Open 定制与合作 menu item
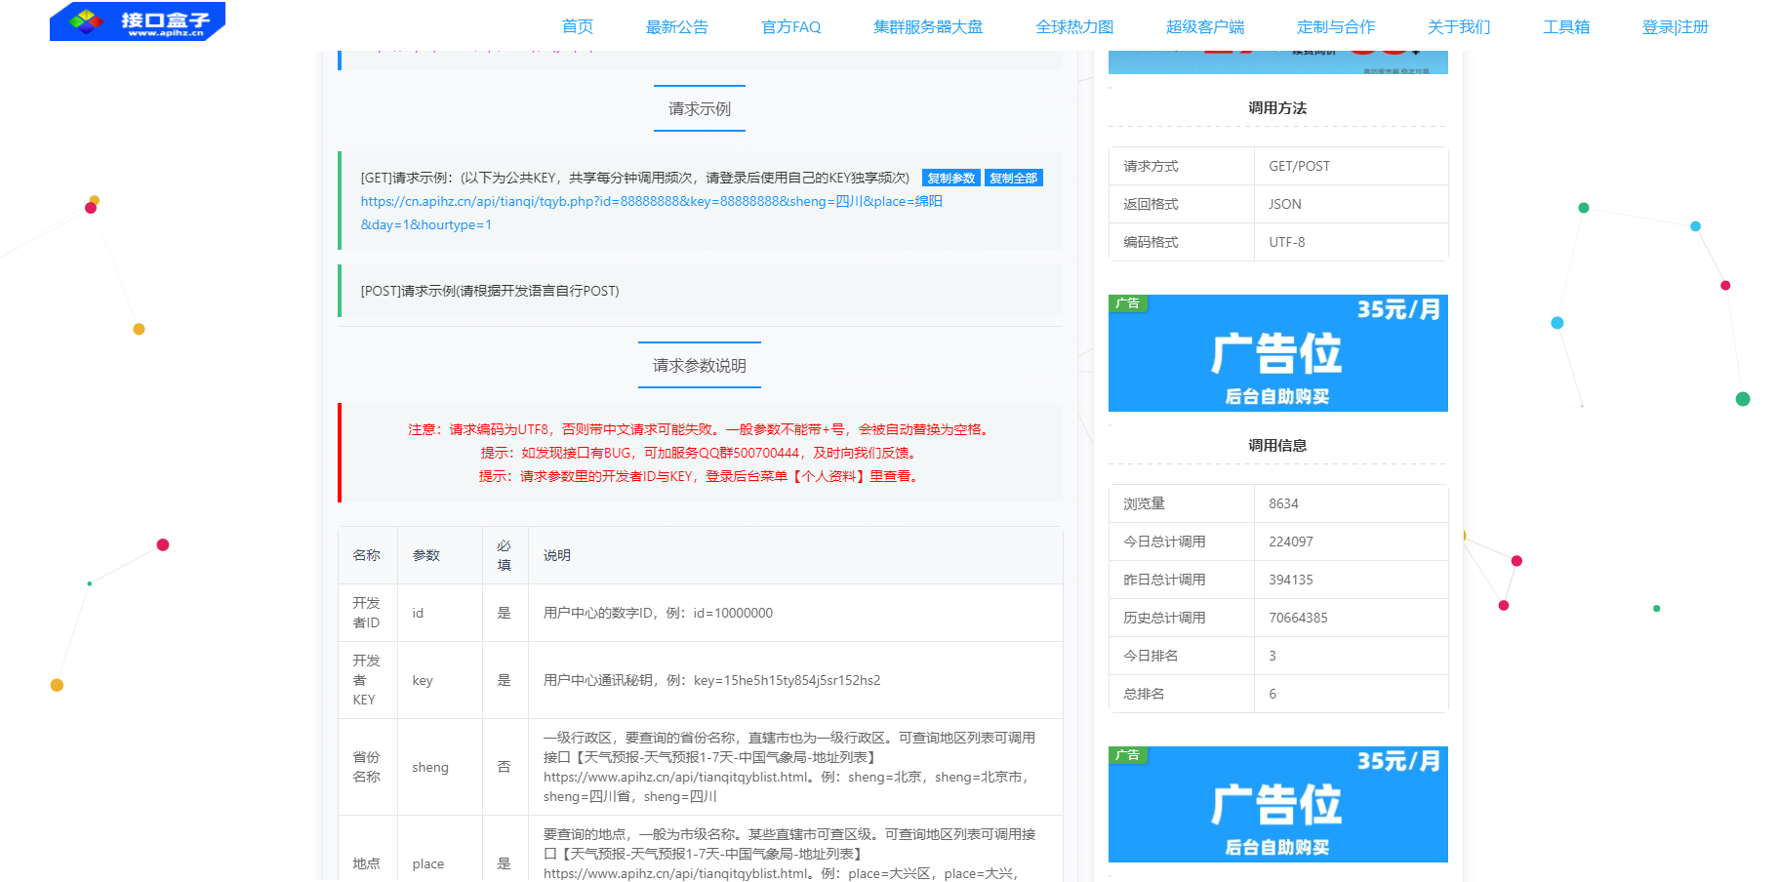 pyautogui.click(x=1335, y=27)
